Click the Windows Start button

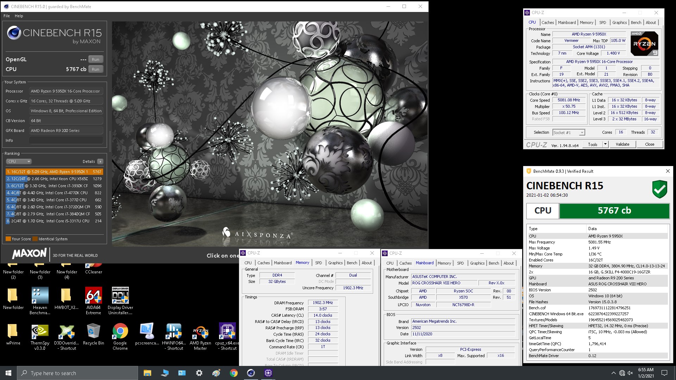8,373
